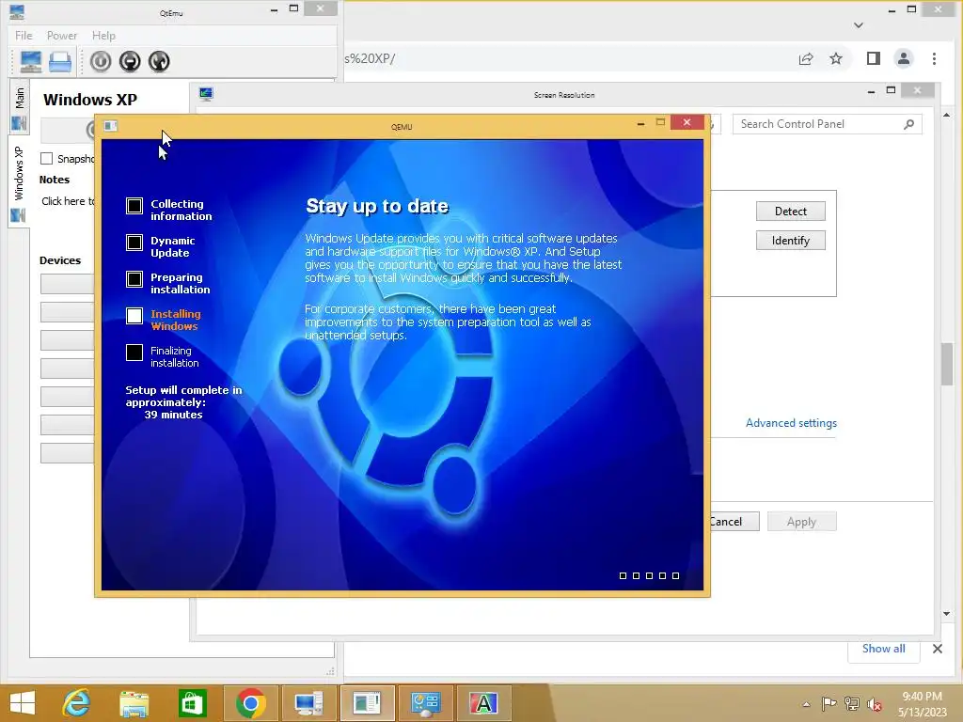Launch Internet Explorer from taskbar
The height and width of the screenshot is (722, 963).
76,703
